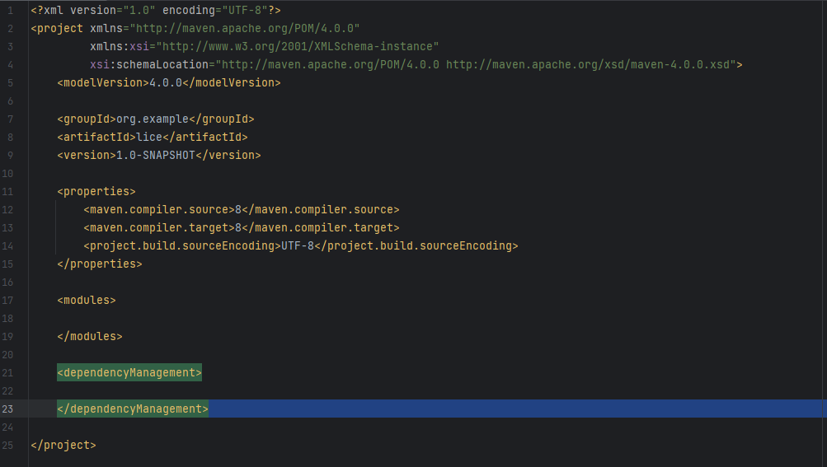Click the opening dependencyManagement tag

[129, 372]
